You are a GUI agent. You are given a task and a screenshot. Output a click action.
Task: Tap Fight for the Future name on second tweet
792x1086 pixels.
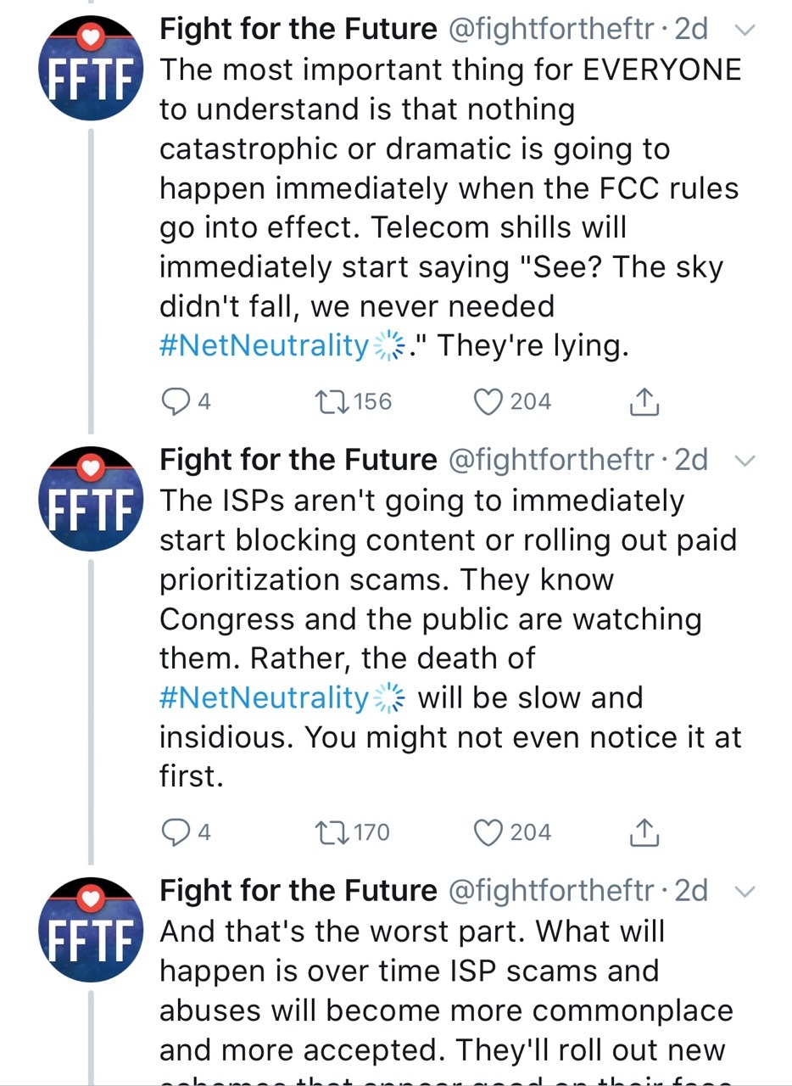(x=298, y=460)
